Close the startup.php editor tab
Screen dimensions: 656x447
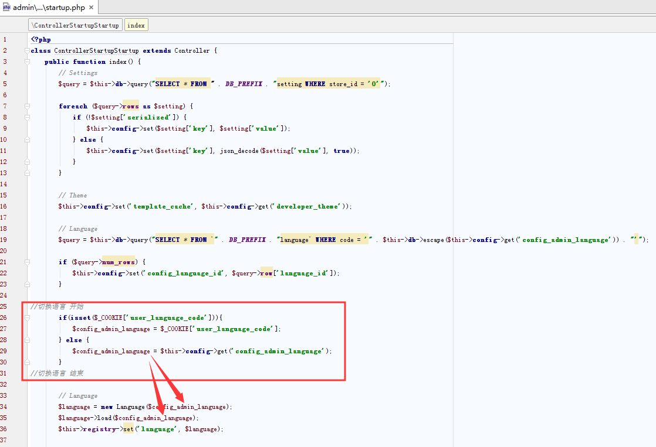coord(91,8)
